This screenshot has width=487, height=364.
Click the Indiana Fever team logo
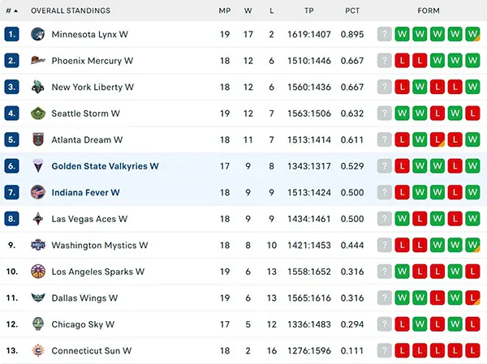click(38, 192)
